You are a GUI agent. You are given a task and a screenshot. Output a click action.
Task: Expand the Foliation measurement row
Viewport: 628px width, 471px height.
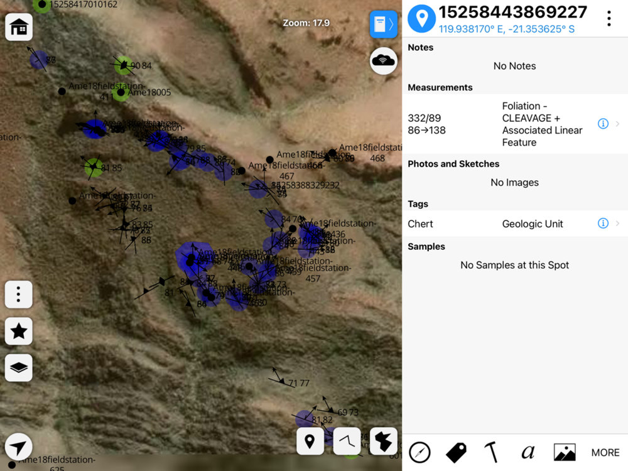[515, 124]
